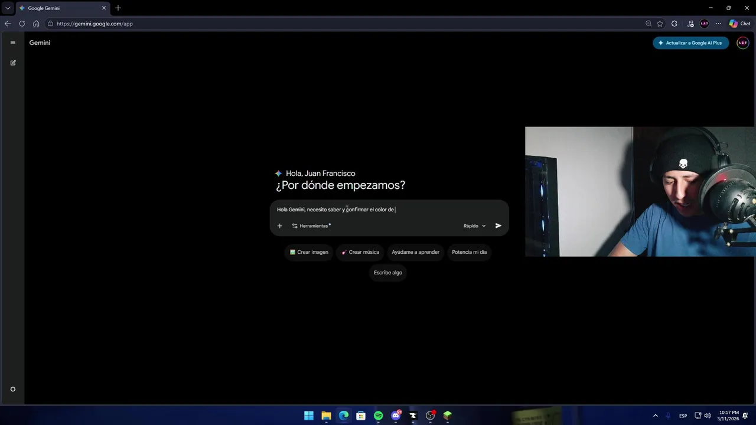Select the Google Gemini browser tab
This screenshot has height=425, width=756.
[62, 8]
